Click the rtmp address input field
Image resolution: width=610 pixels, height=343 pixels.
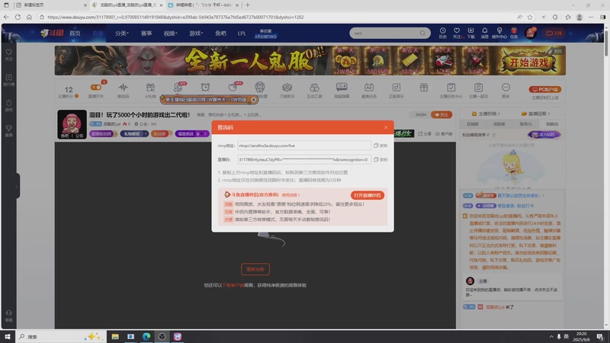tap(303, 146)
